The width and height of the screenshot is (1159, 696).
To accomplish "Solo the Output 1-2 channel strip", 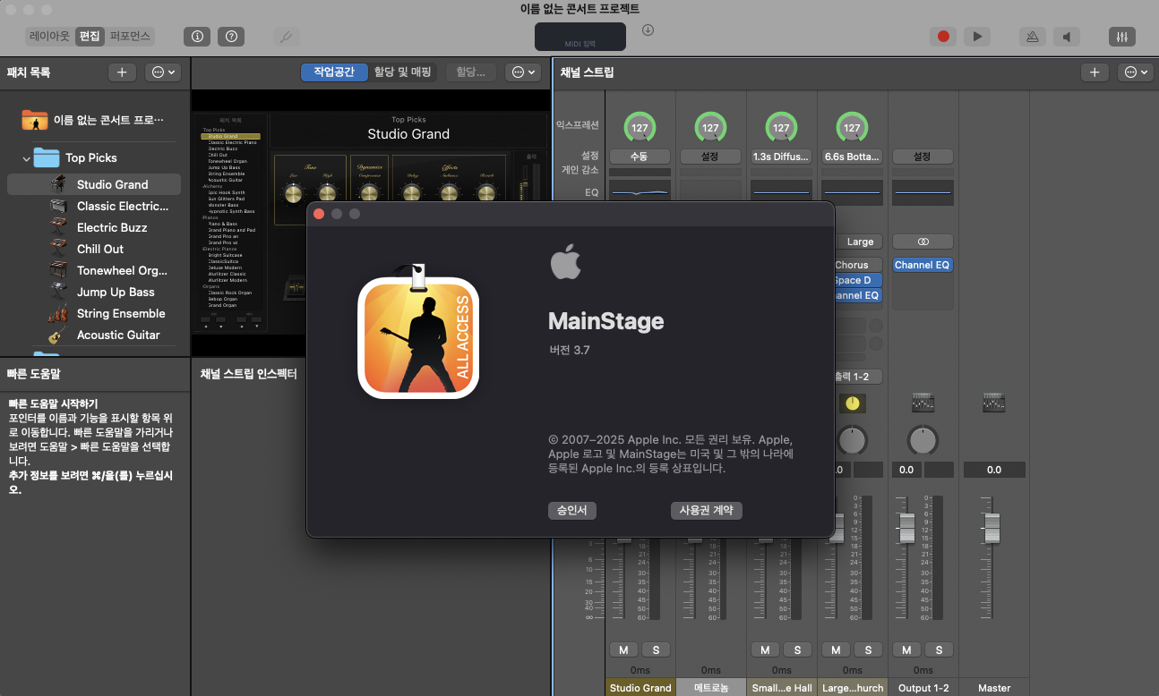I will pyautogui.click(x=940, y=649).
